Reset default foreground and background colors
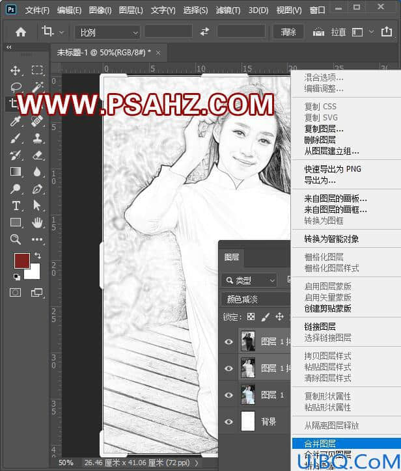This screenshot has width=401, height=471. click(x=17, y=276)
